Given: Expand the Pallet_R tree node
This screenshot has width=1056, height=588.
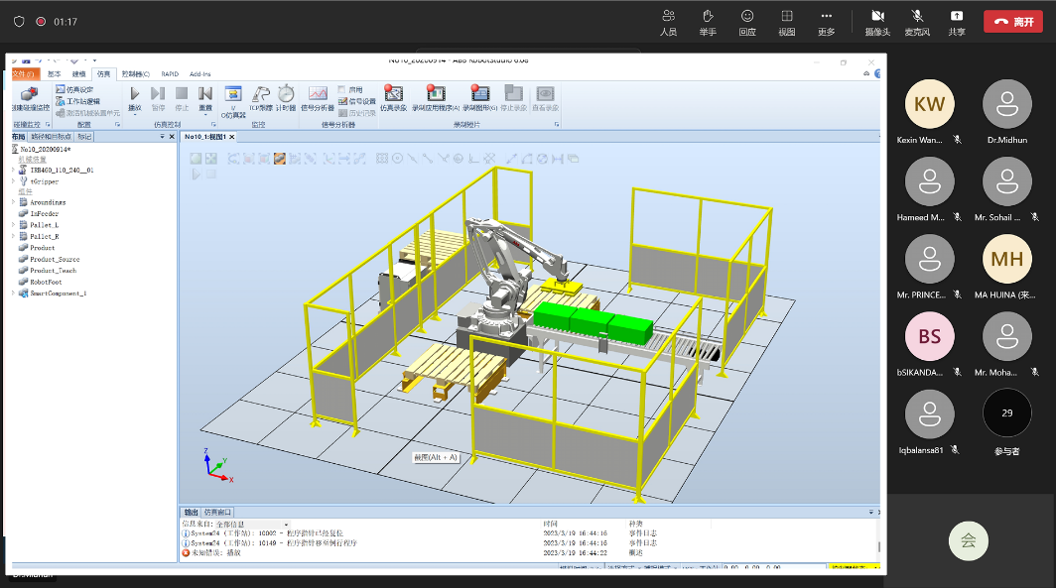Looking at the screenshot, I should [14, 236].
